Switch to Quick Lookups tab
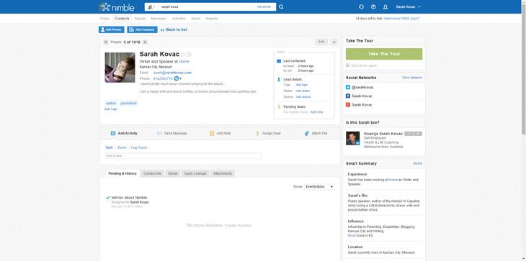 tap(195, 174)
